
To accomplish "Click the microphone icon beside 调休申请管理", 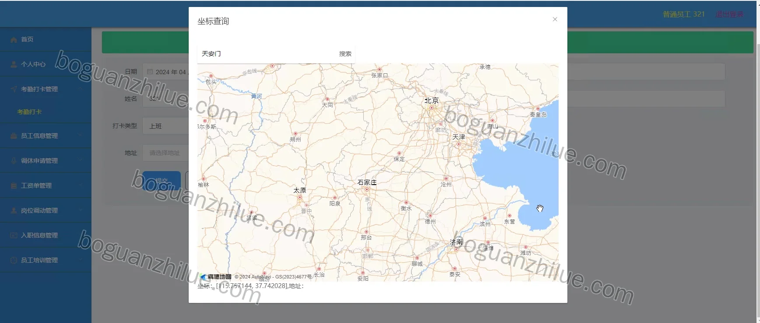I will point(14,161).
